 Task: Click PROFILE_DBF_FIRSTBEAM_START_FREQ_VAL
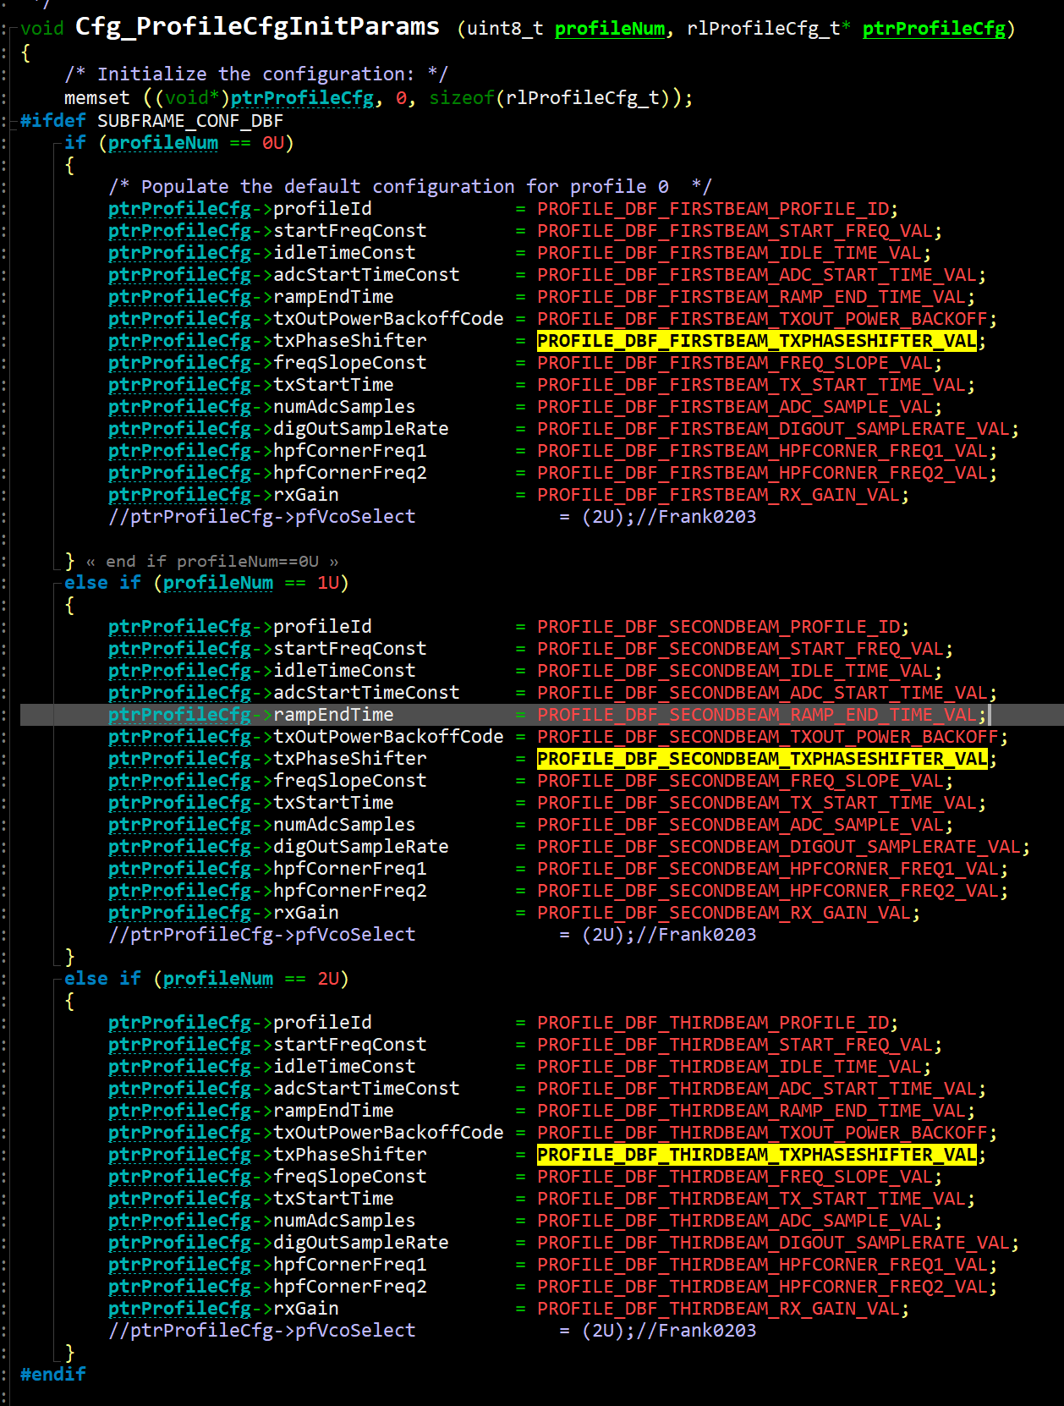coord(735,231)
